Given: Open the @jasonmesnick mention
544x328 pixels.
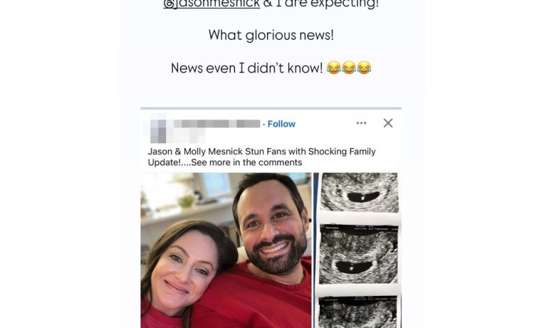Looking at the screenshot, I should pos(211,4).
